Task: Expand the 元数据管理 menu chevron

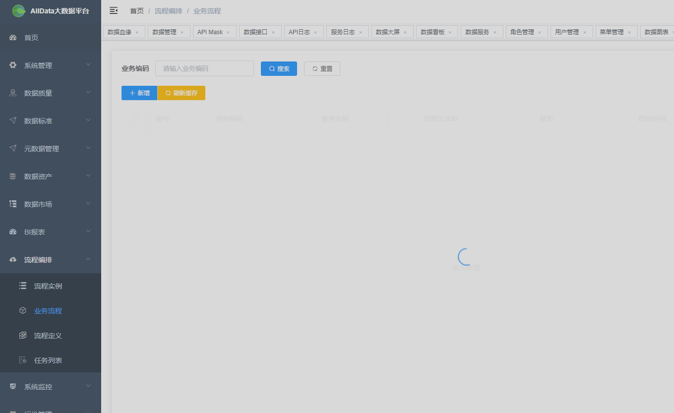Action: click(x=88, y=148)
